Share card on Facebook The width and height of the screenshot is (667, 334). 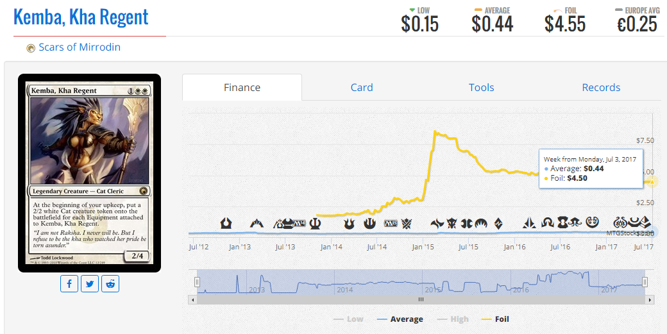(69, 284)
